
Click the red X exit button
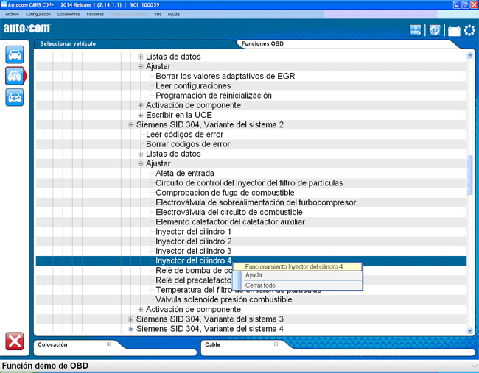pyautogui.click(x=14, y=341)
